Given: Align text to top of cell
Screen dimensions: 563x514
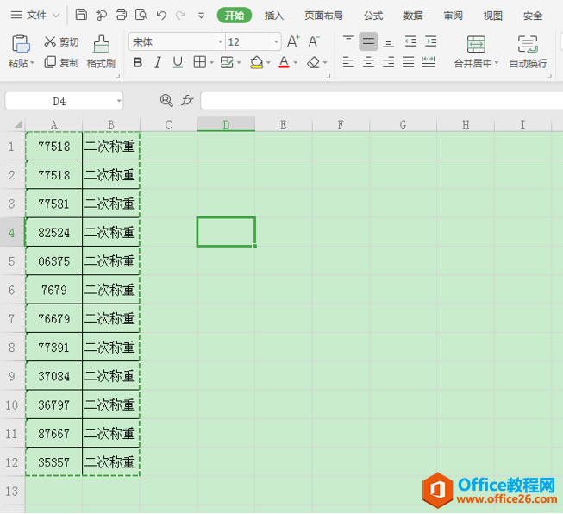Looking at the screenshot, I should point(348,41).
